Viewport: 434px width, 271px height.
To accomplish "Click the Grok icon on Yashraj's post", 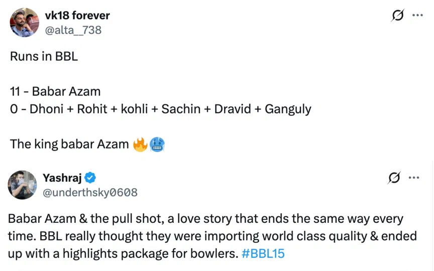I will (395, 178).
